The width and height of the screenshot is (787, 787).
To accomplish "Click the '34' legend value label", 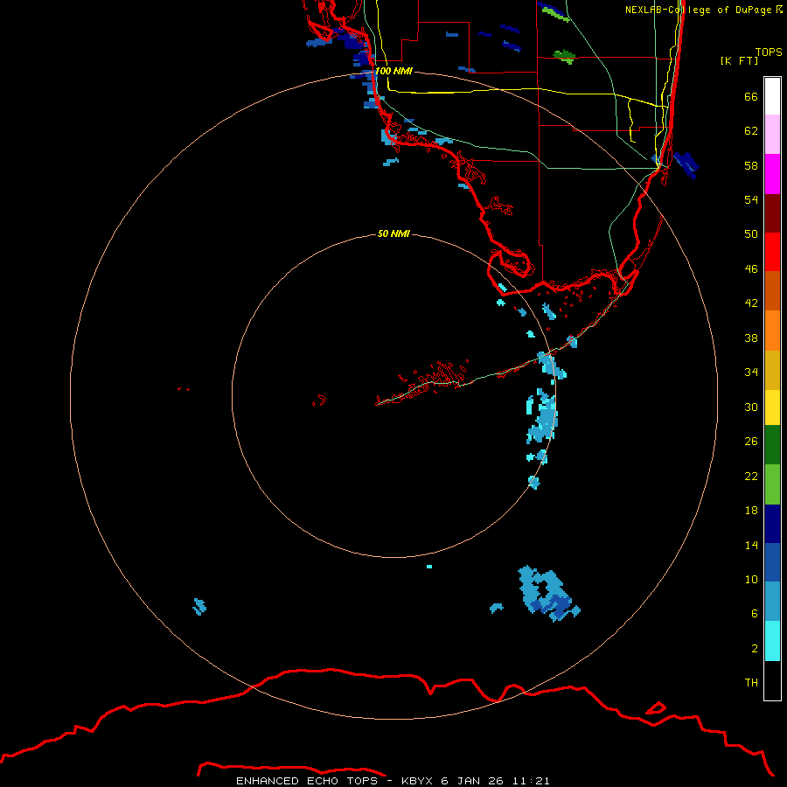I will point(751,372).
